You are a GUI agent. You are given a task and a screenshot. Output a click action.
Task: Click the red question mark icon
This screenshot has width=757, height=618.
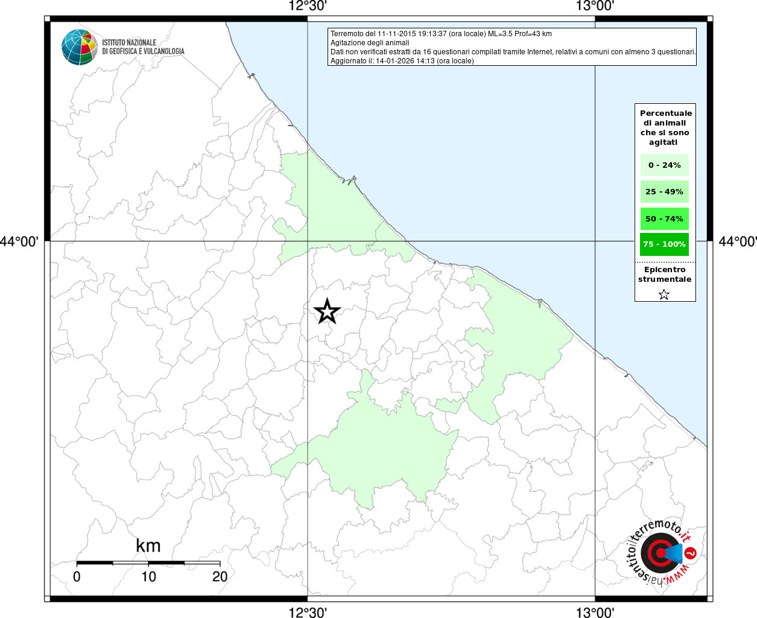pos(691,553)
